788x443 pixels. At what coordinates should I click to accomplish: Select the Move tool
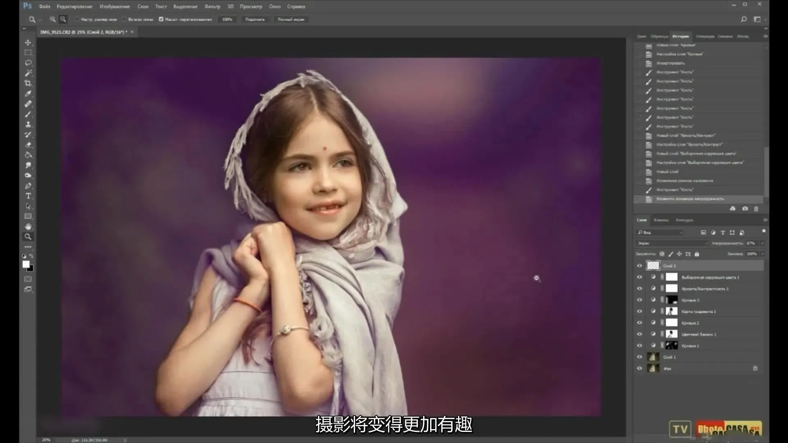[x=28, y=43]
